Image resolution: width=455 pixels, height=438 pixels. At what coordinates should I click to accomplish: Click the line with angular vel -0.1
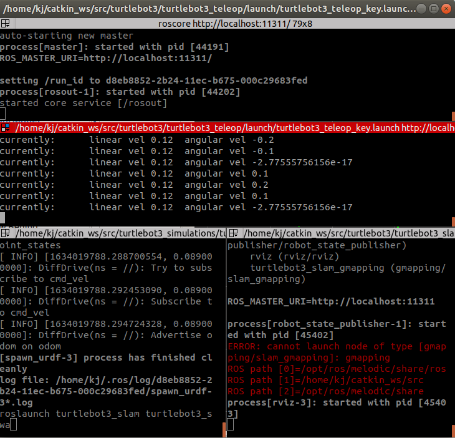click(136, 151)
